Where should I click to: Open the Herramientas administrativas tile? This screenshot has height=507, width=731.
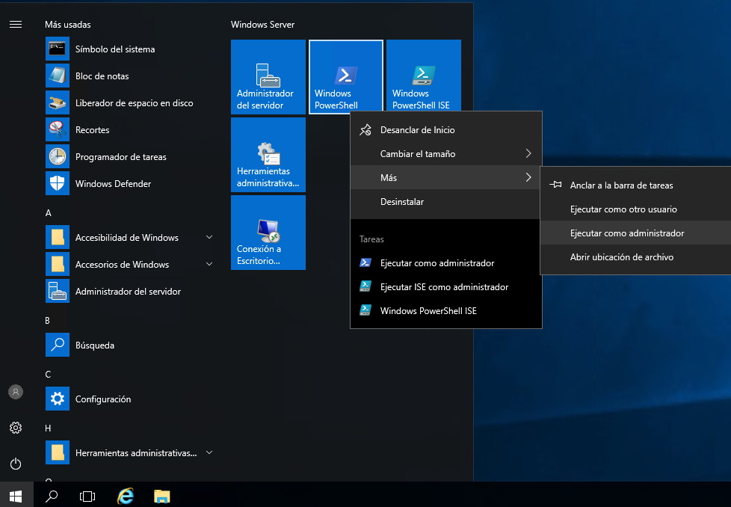[x=268, y=155]
